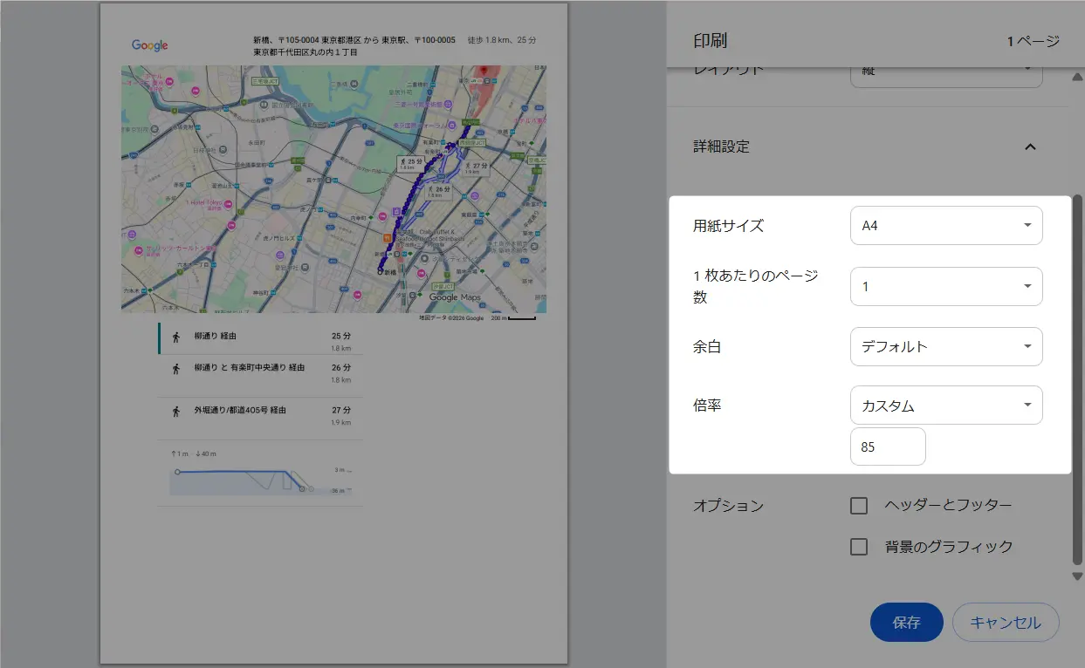Screen dimensions: 1085x668
Task: Click the settings panel scrollbar thumb
Action: 1077,379
